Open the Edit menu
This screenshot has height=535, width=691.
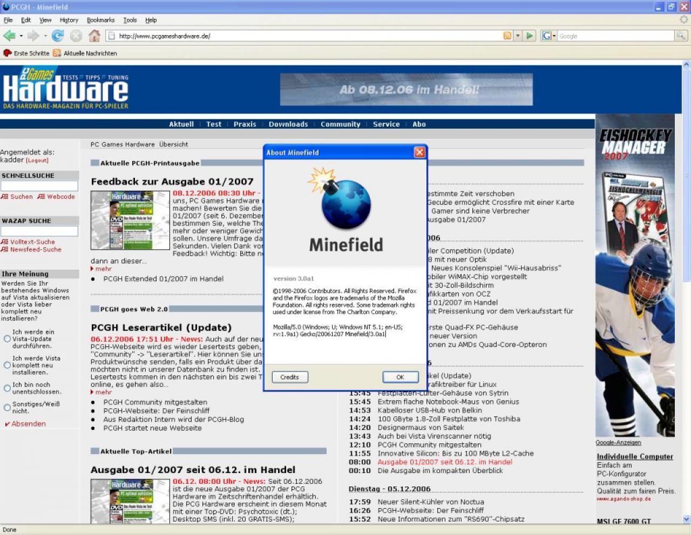[26, 20]
